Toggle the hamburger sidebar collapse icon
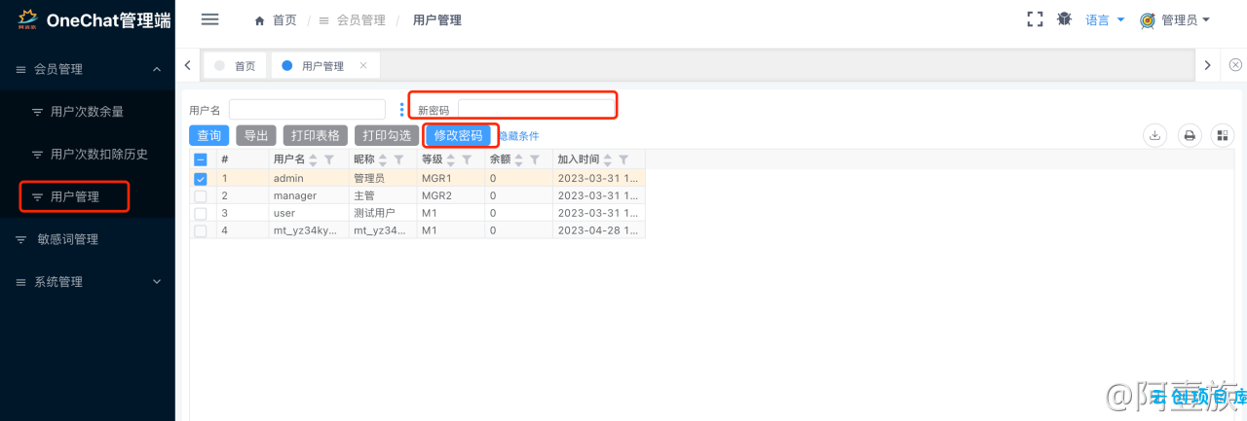This screenshot has height=421, width=1247. [209, 19]
